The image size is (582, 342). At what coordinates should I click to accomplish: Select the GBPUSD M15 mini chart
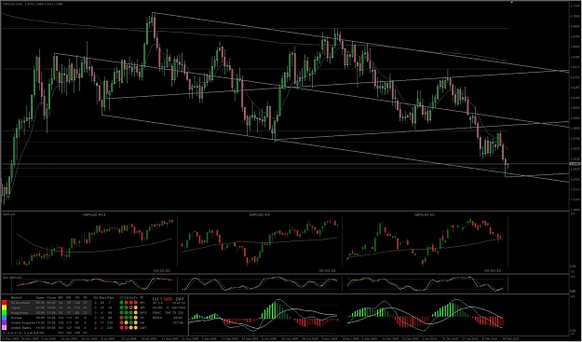click(94, 242)
